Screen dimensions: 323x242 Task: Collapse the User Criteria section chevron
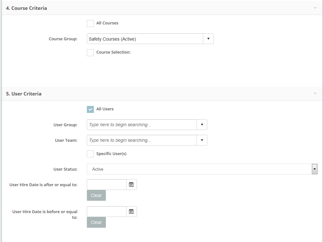pyautogui.click(x=315, y=94)
